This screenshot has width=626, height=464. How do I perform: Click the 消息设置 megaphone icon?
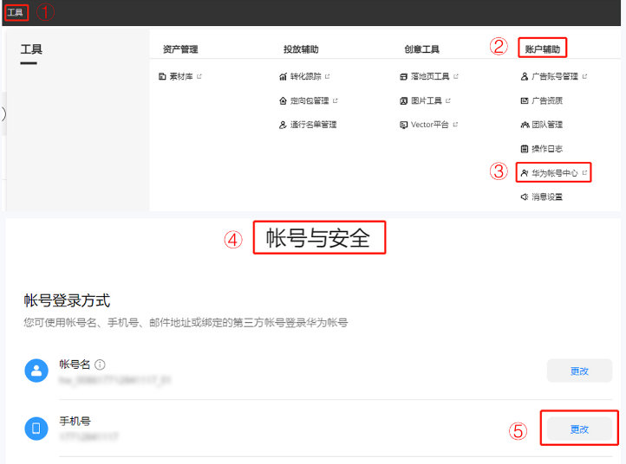pyautogui.click(x=525, y=197)
